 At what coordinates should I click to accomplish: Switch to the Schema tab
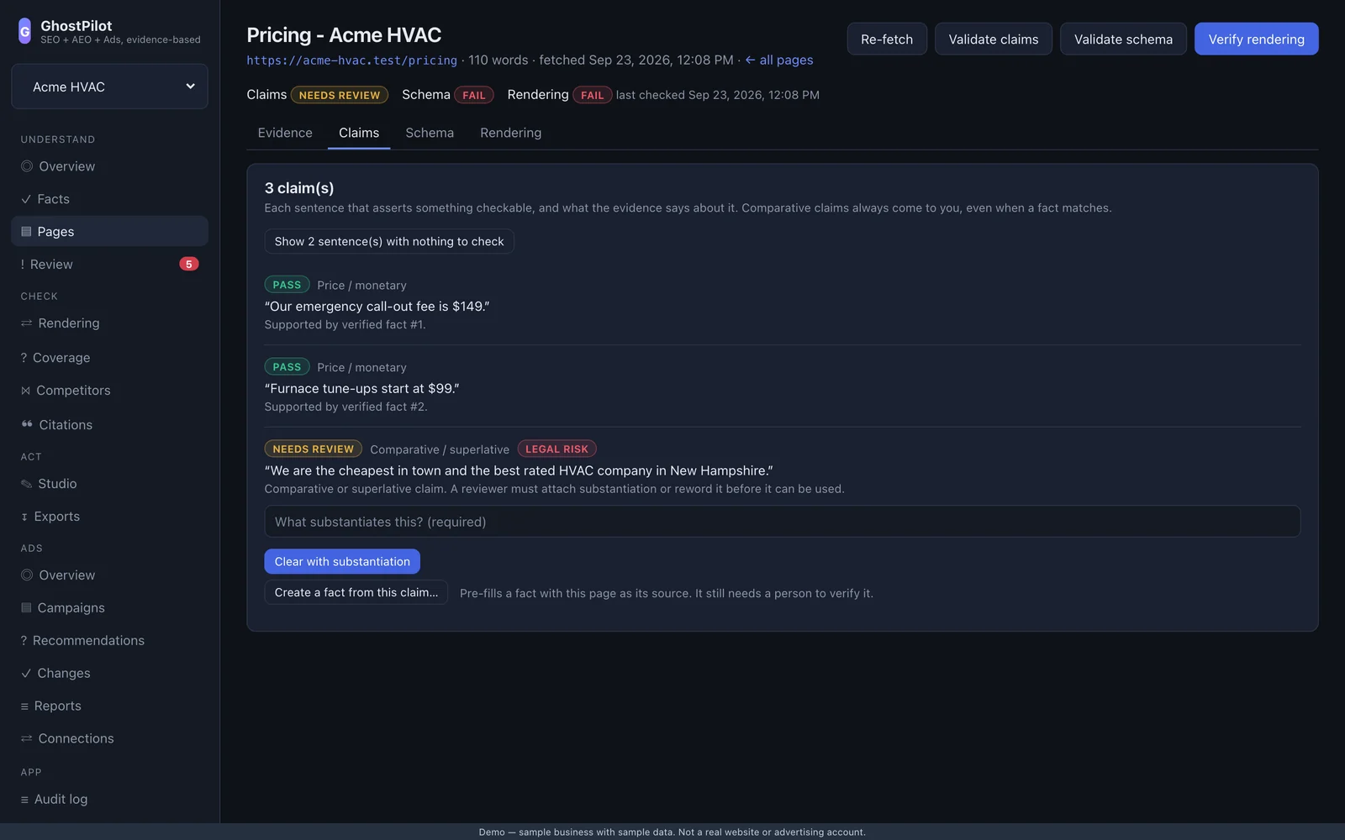[430, 133]
